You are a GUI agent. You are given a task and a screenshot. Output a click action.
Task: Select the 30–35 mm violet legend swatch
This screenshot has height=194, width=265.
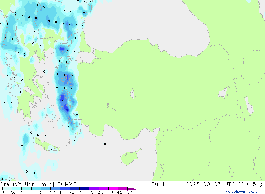click(94, 189)
